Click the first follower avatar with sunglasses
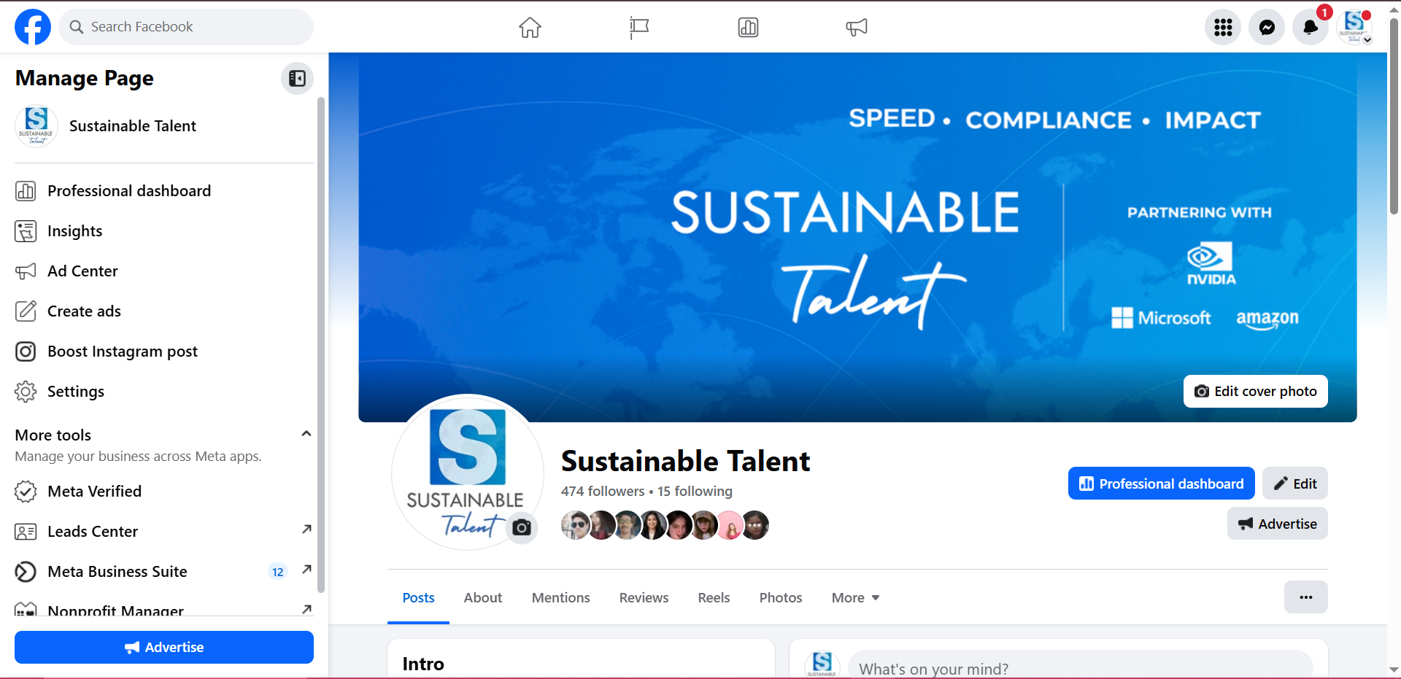The width and height of the screenshot is (1401, 679). 575,525
